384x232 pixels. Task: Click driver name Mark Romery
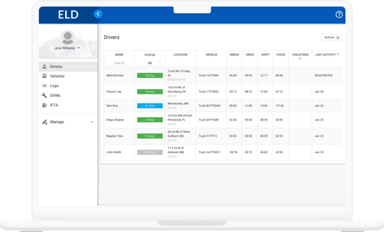115,75
